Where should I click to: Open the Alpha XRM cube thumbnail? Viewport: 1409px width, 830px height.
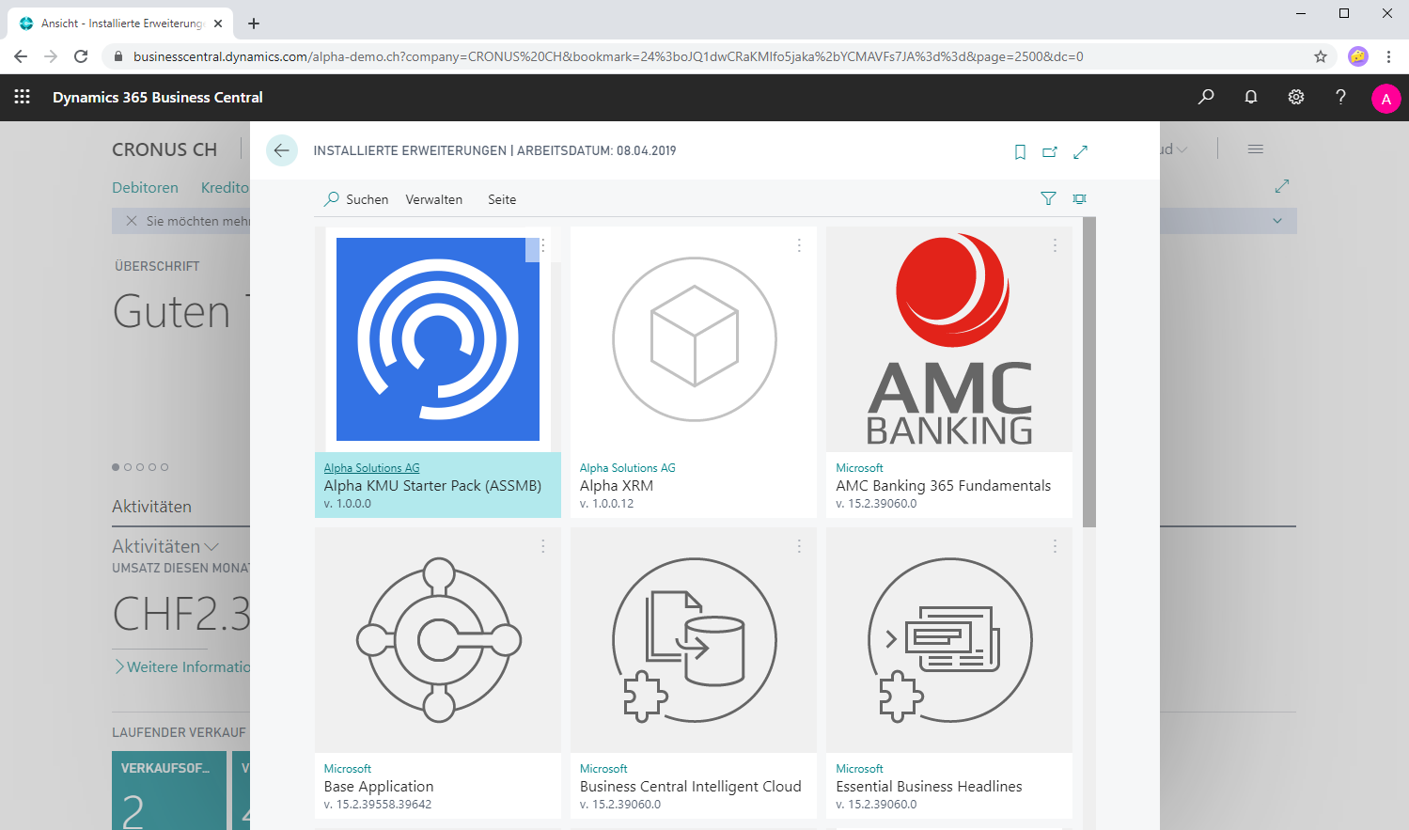[x=694, y=339]
